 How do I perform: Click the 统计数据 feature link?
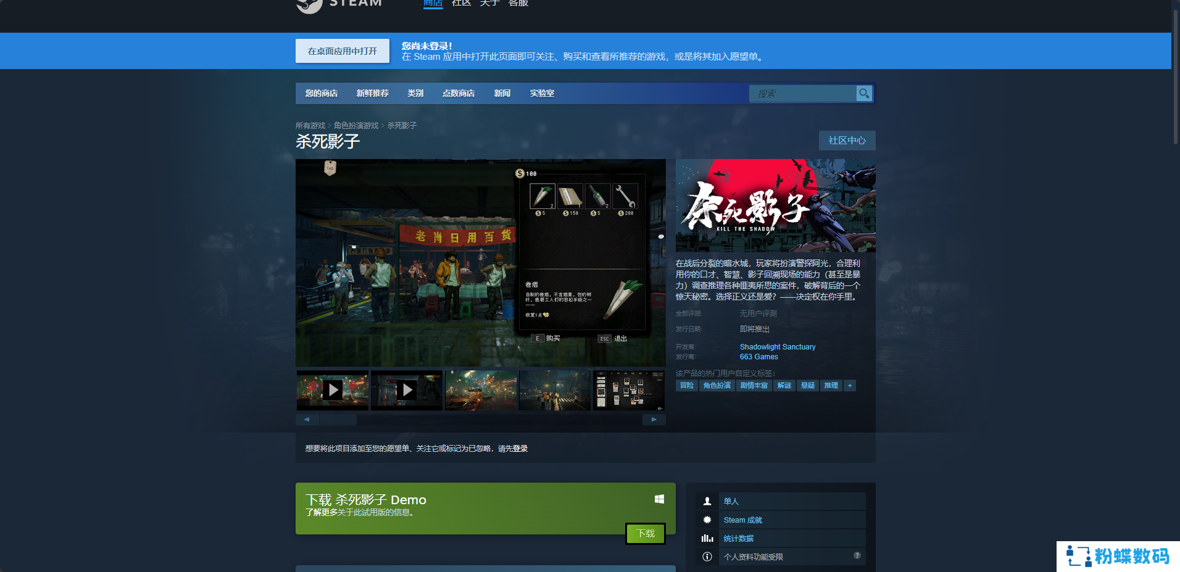point(739,538)
